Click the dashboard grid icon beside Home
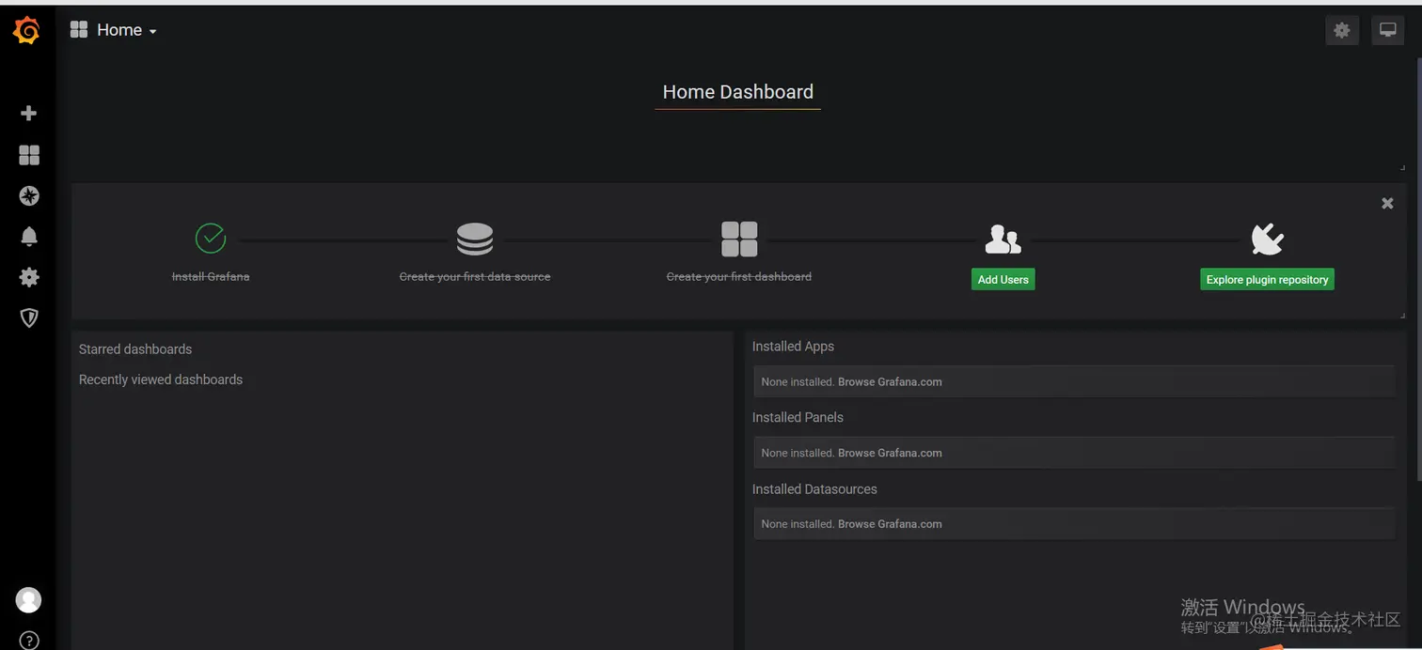1422x650 pixels. point(79,30)
